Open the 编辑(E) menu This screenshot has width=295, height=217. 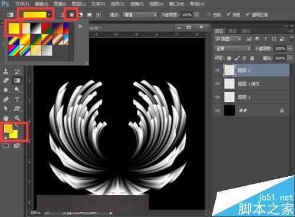point(41,4)
